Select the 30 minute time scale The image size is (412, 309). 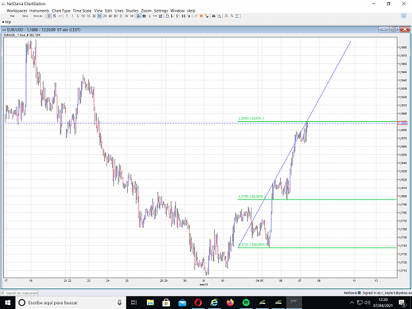pos(94,16)
